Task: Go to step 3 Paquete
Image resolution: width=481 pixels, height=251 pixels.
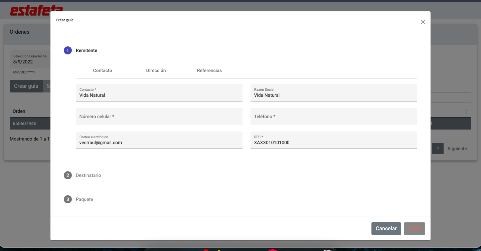Action: point(84,199)
